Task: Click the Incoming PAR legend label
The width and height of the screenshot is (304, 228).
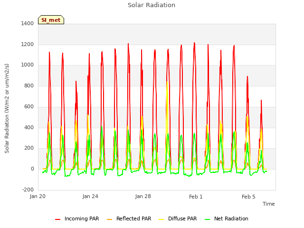Action: pos(82,218)
